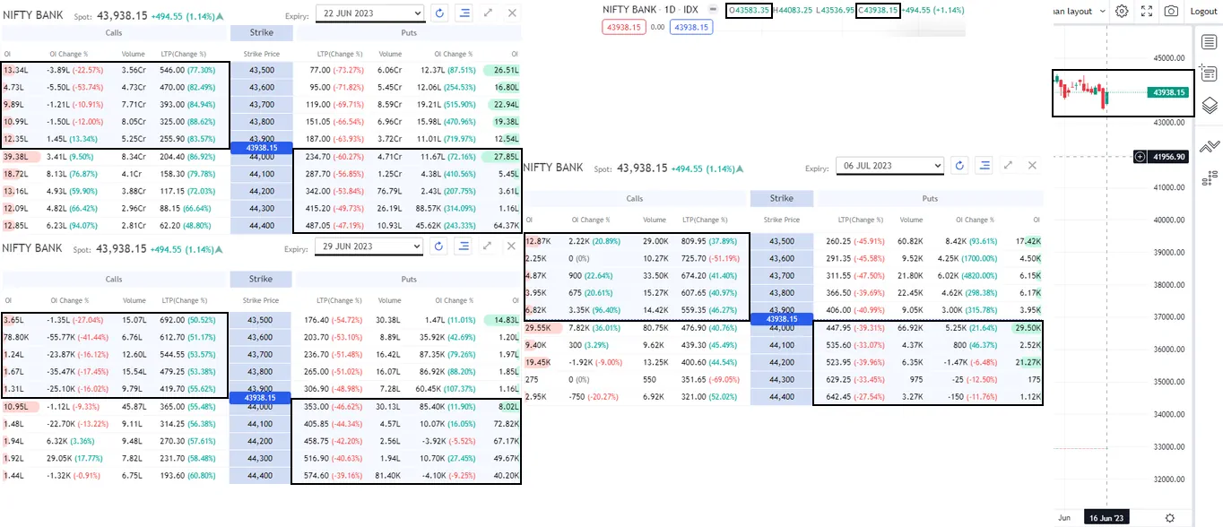Select Calls header in 22 JUN 2023 panel

pyautogui.click(x=114, y=33)
